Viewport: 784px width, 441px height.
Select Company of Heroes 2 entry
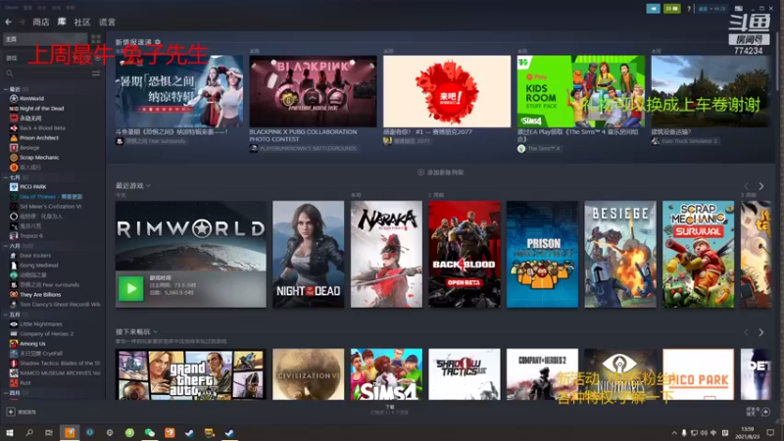pos(46,333)
